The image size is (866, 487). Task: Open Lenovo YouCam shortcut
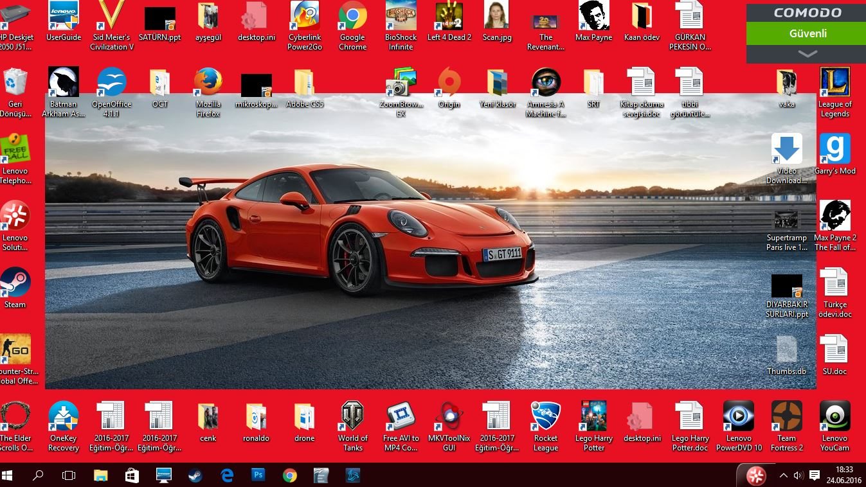pos(835,427)
